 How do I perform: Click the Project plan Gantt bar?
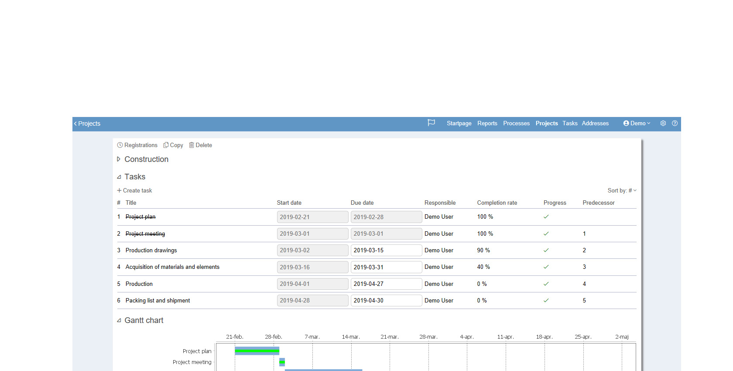coord(257,351)
